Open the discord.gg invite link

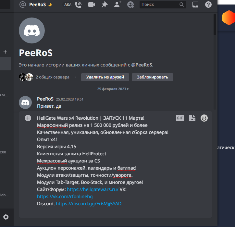[89, 204]
